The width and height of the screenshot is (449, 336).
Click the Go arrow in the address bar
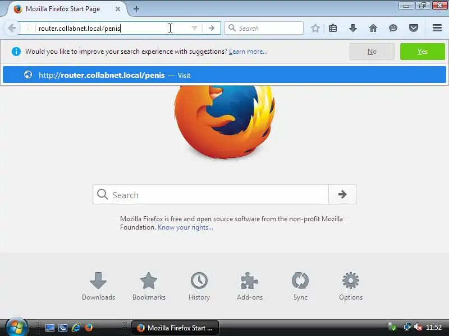pyautogui.click(x=212, y=28)
